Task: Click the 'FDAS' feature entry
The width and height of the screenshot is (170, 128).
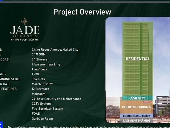Action: (36, 114)
